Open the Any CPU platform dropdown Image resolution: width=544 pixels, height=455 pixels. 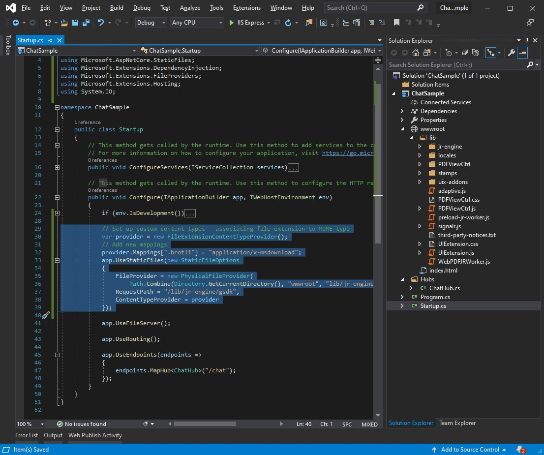[x=197, y=23]
